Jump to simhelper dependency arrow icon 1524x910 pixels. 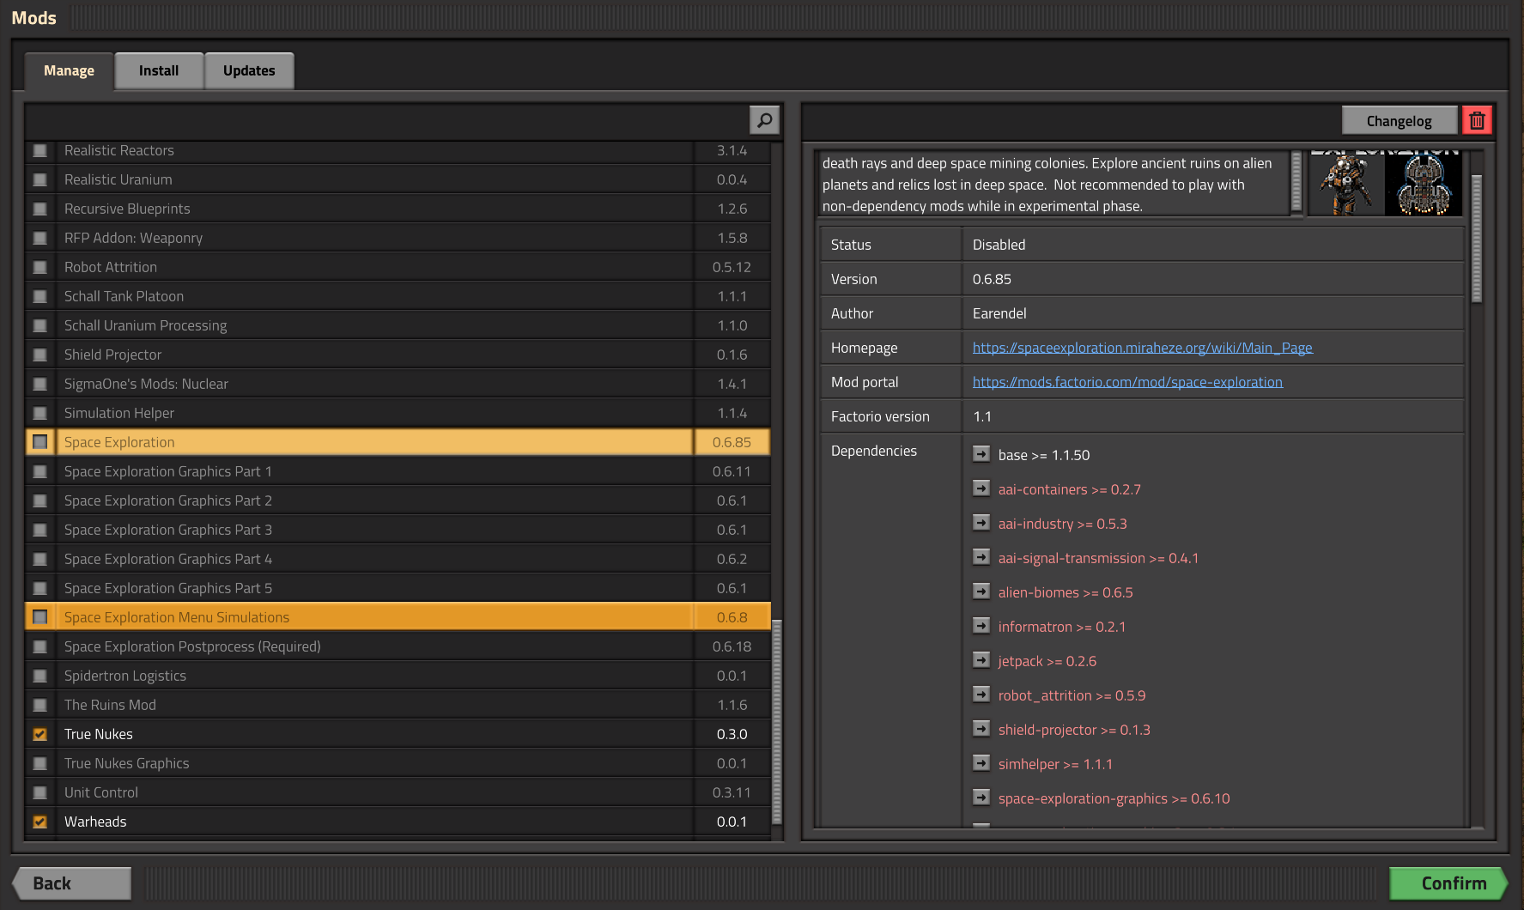981,763
